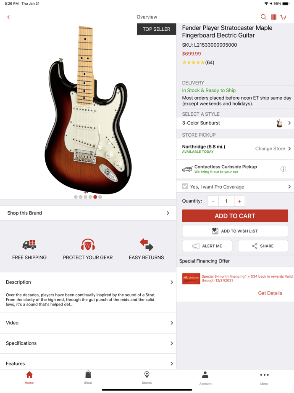
Task: Tap ADD TO CART
Action: [235, 215]
